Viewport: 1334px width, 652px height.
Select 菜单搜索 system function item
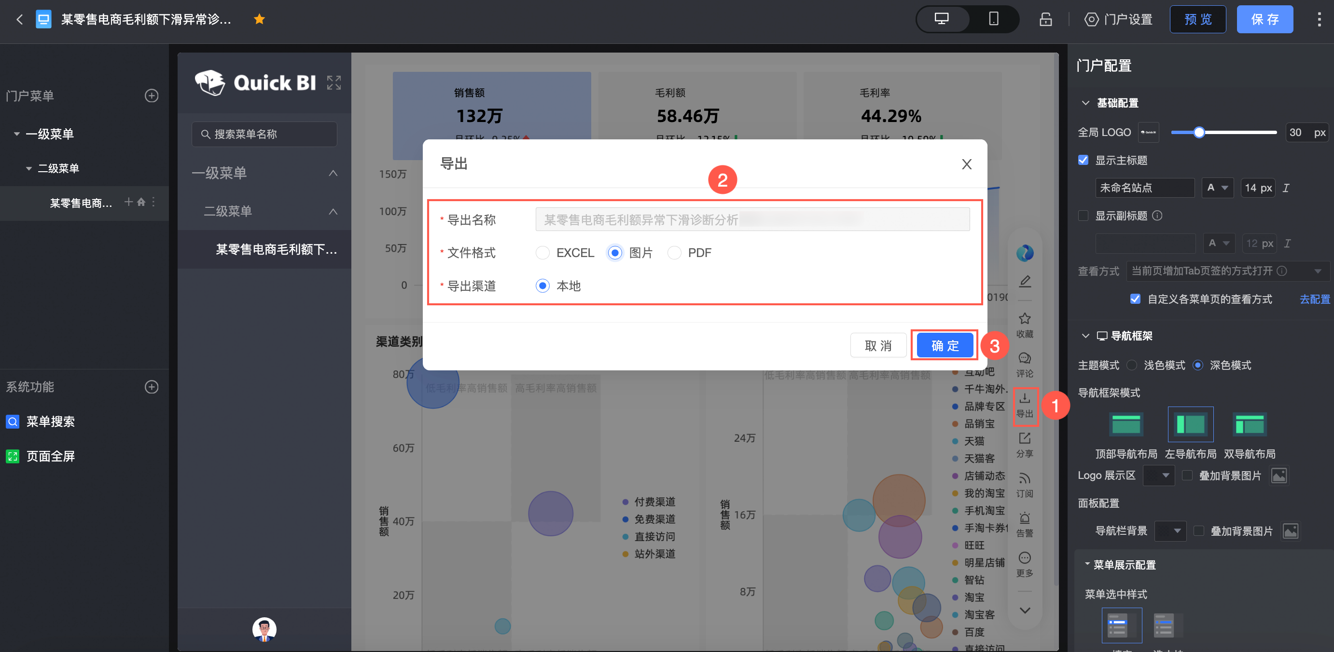(x=50, y=421)
